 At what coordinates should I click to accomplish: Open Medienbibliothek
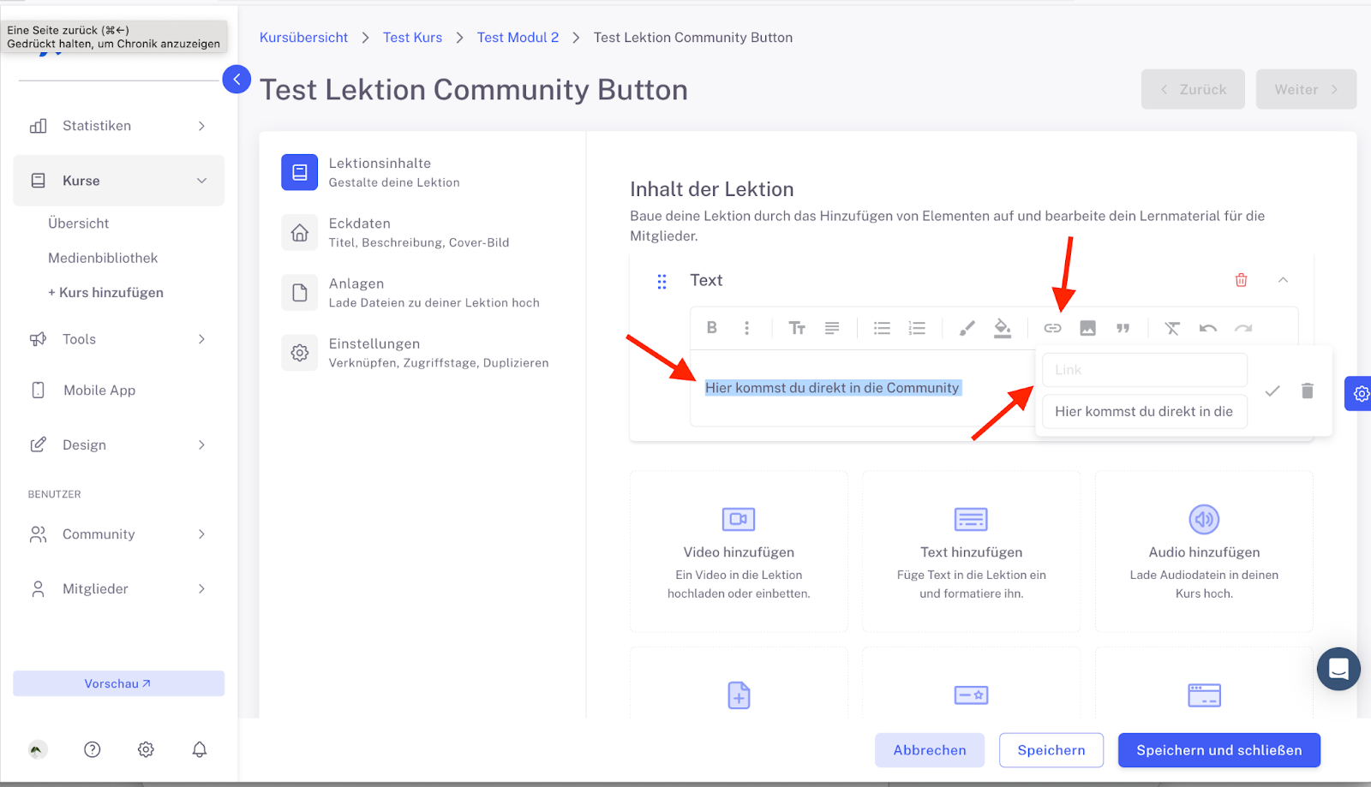[x=103, y=258]
